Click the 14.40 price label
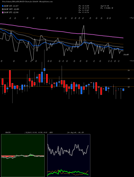The height and width of the screenshot is (177, 134). (126, 55)
